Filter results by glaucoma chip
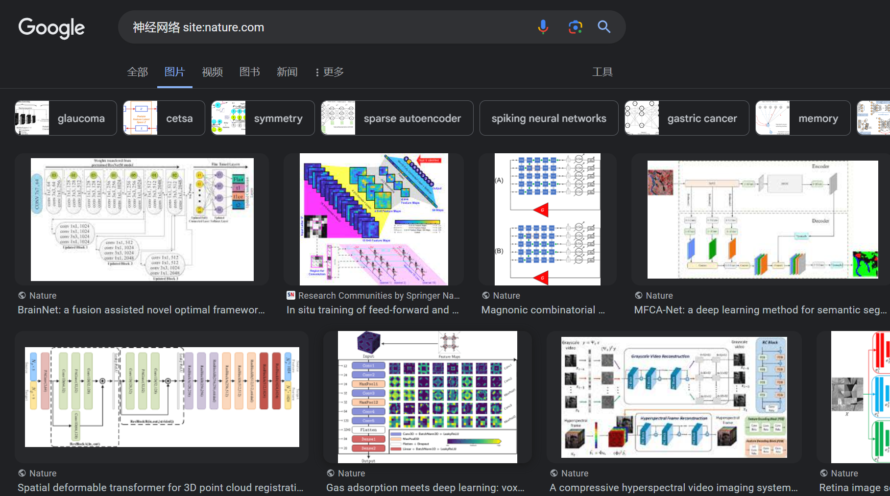Image resolution: width=890 pixels, height=496 pixels. click(x=66, y=118)
